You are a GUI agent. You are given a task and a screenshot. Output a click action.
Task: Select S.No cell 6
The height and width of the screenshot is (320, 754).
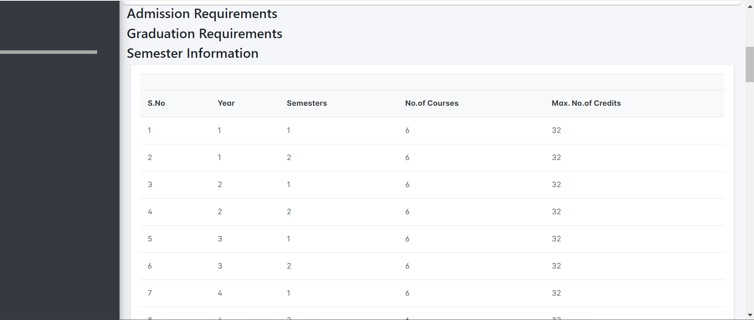[150, 266]
